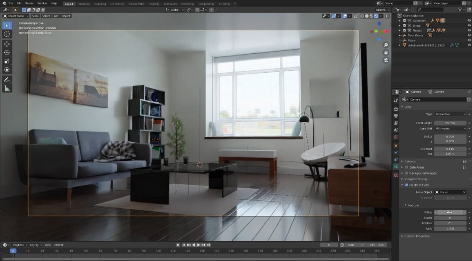The image size is (472, 261).
Task: Open the Render Properties tab
Action: coord(396,108)
